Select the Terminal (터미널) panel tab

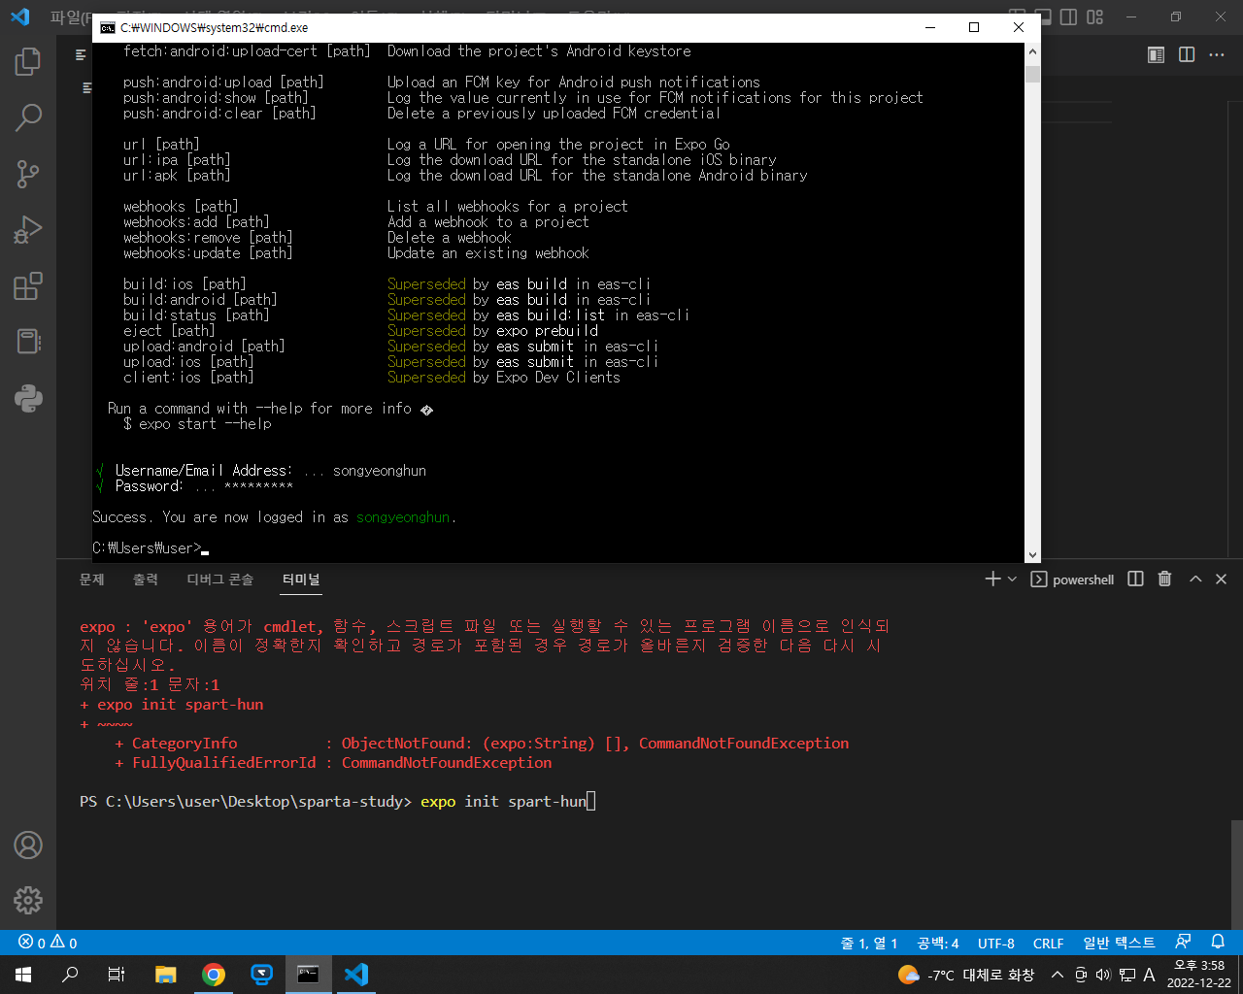tap(301, 580)
